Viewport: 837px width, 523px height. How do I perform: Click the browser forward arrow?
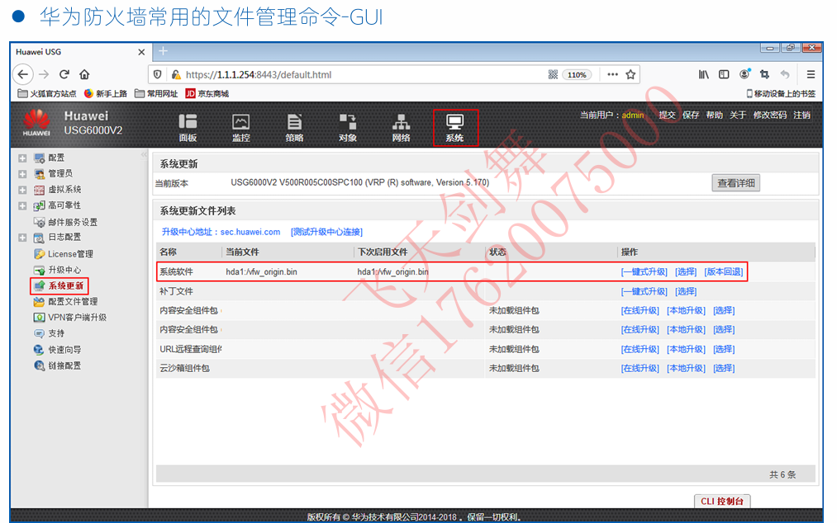[x=44, y=74]
